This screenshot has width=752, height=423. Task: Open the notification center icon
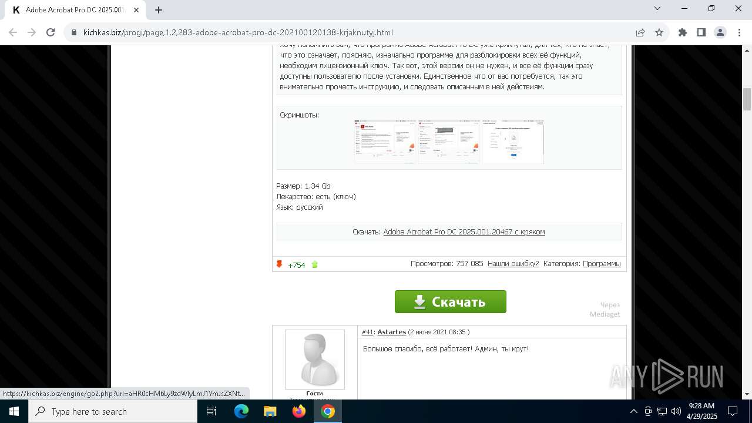(733, 411)
